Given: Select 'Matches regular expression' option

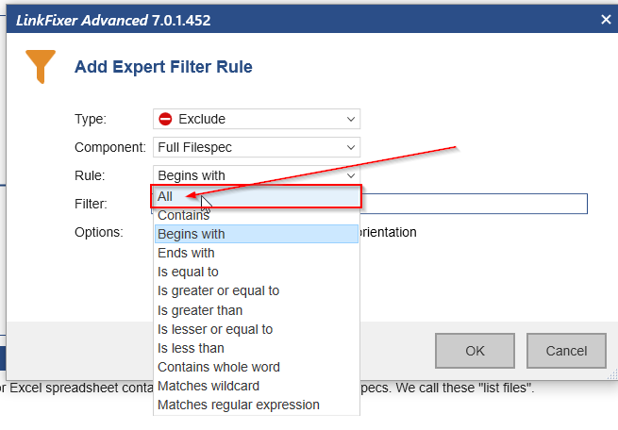Looking at the screenshot, I should (257, 405).
